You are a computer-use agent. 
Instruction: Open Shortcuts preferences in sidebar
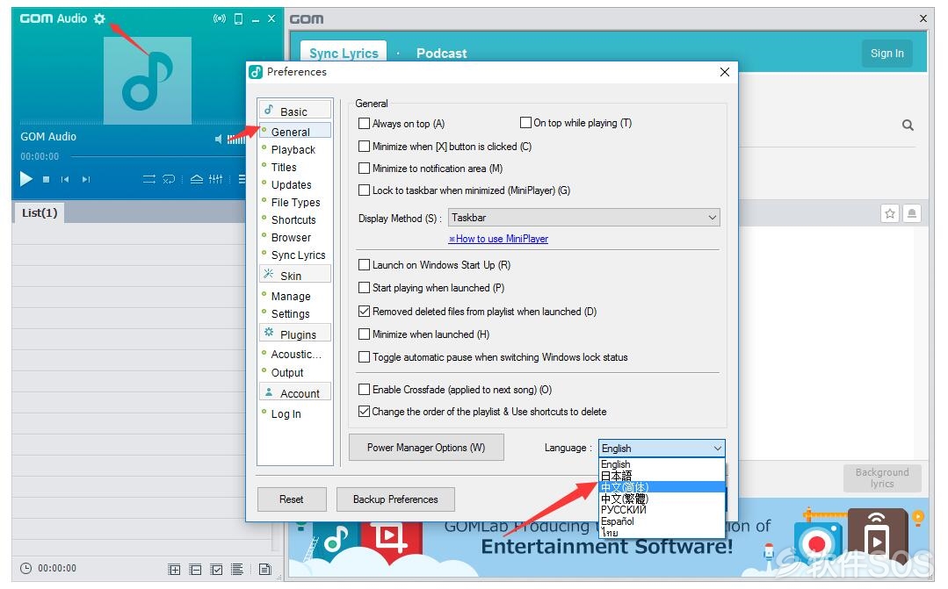(x=293, y=219)
